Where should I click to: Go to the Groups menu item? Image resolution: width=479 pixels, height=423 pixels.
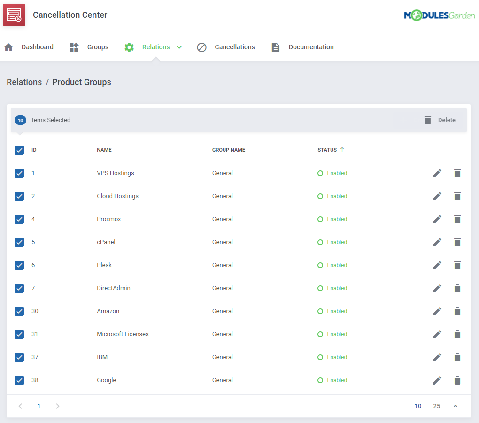pyautogui.click(x=98, y=47)
